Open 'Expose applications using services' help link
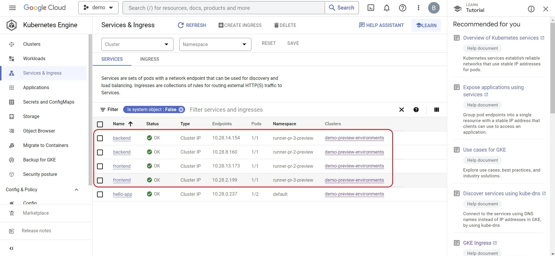This screenshot has width=555, height=256. click(x=493, y=91)
